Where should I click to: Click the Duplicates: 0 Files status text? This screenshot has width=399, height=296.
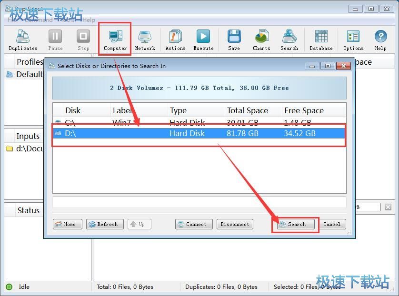[x=221, y=287]
